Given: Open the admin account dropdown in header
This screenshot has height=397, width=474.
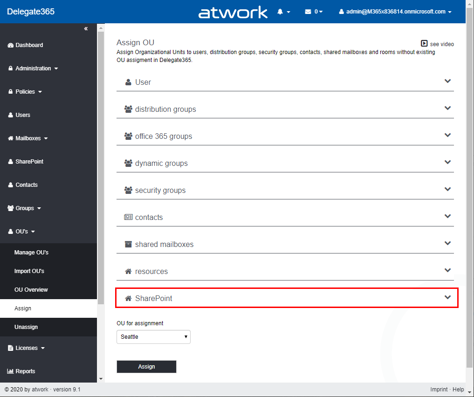Looking at the screenshot, I should click(395, 12).
